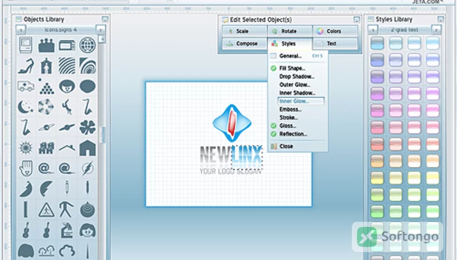Open General styles menu entry

point(297,56)
